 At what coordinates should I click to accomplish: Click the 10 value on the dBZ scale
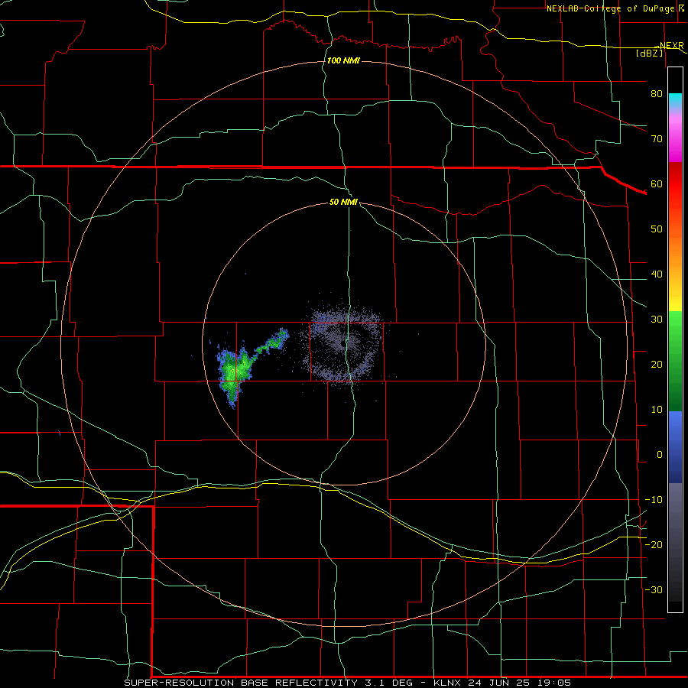657,410
